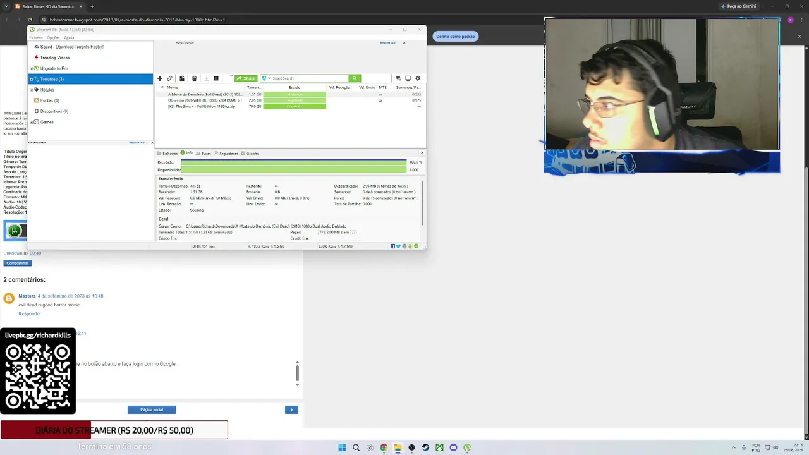Start the torrent download arrow
The image size is (809, 455).
click(206, 78)
